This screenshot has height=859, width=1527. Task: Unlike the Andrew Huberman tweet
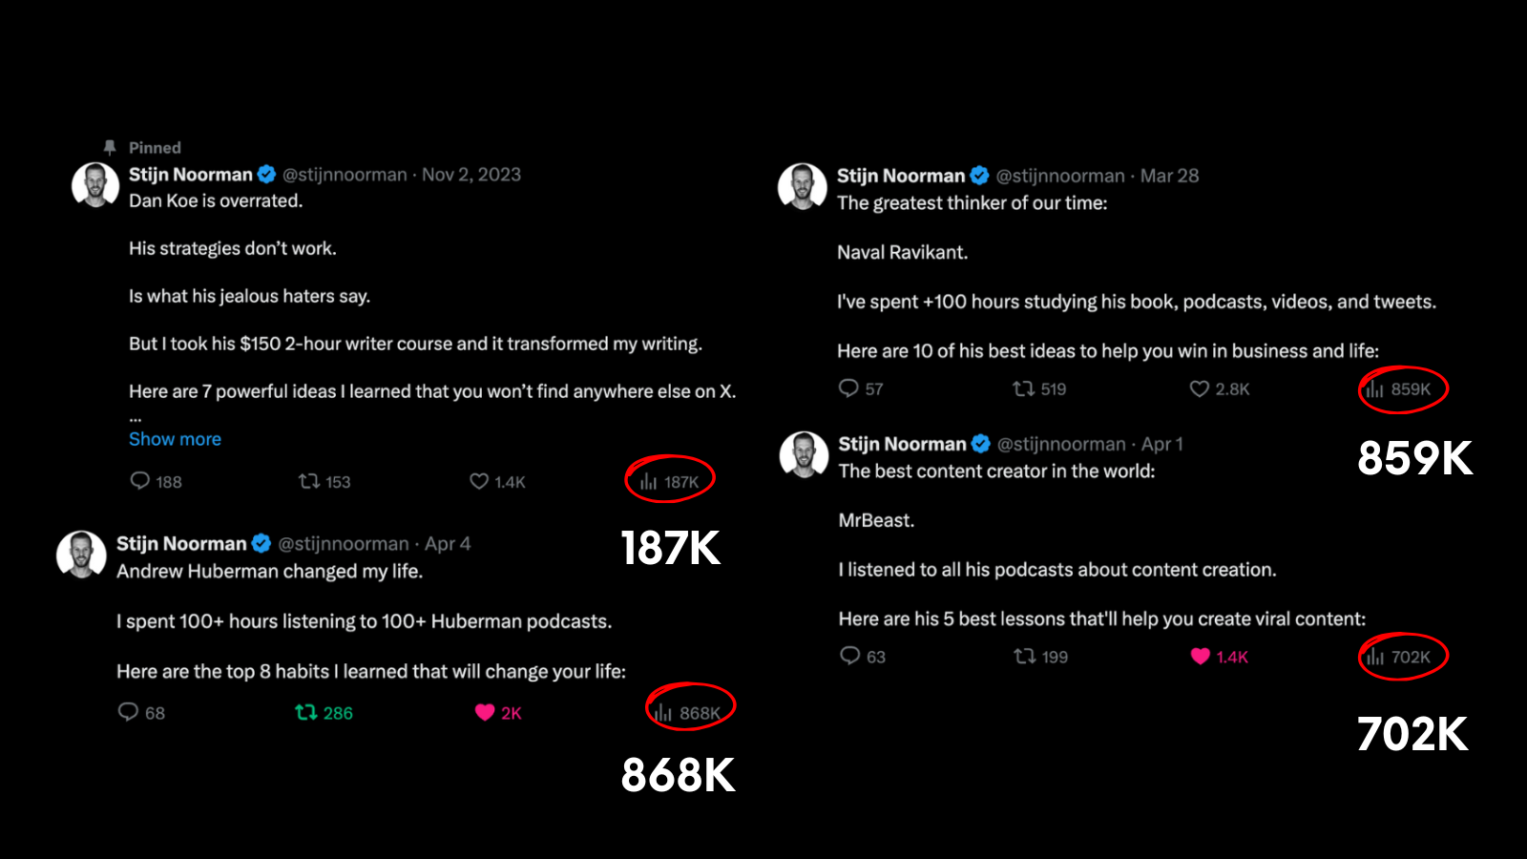[x=485, y=712]
